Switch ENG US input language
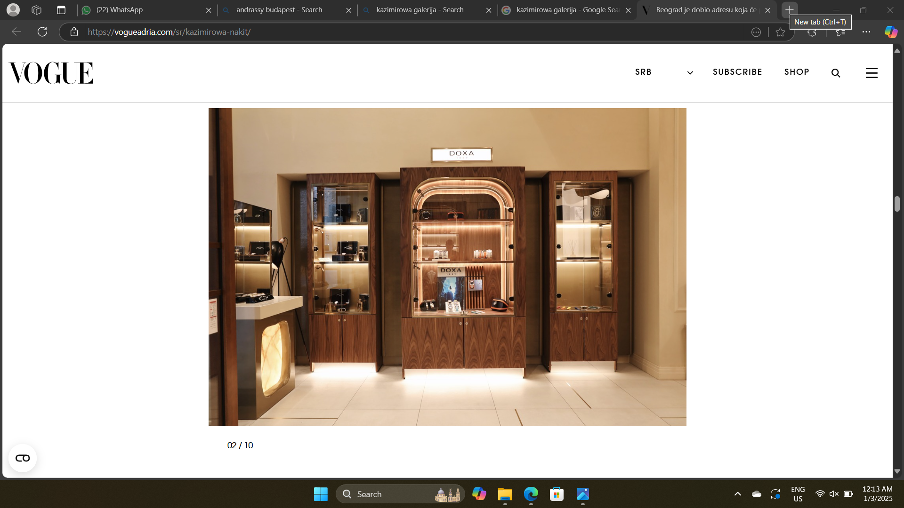This screenshot has width=904, height=508. coord(798,494)
